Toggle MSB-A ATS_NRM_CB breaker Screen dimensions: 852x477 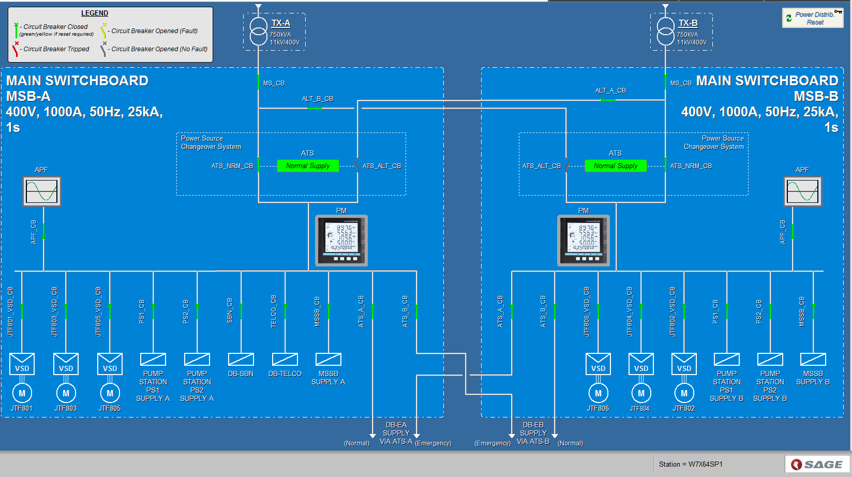pos(258,166)
